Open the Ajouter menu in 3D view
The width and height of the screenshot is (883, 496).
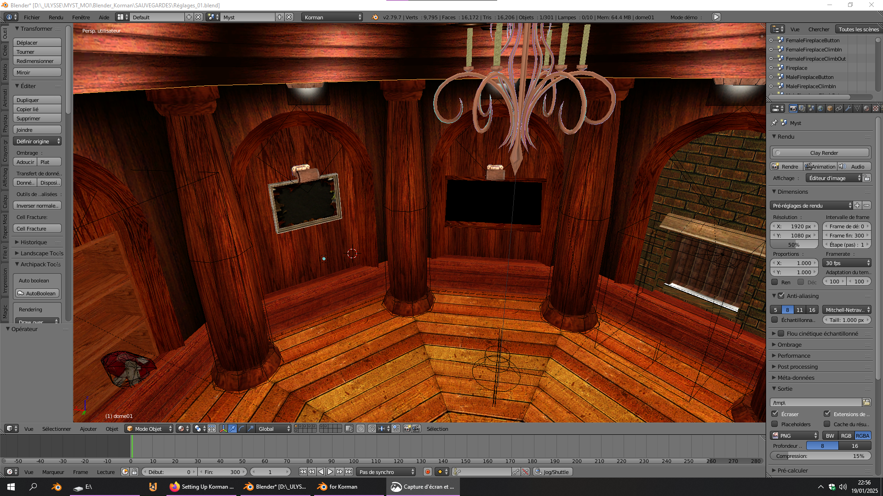tap(88, 428)
